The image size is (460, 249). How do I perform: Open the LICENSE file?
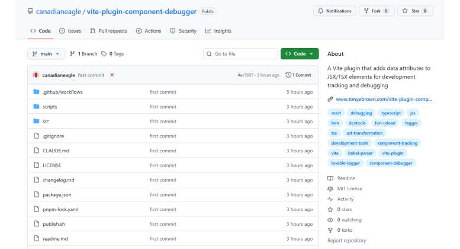(52, 165)
